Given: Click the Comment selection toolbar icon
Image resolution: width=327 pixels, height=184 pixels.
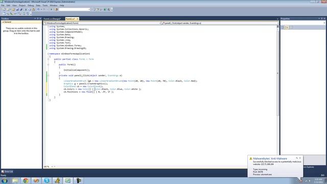Looking at the screenshot, I should pos(24,14).
